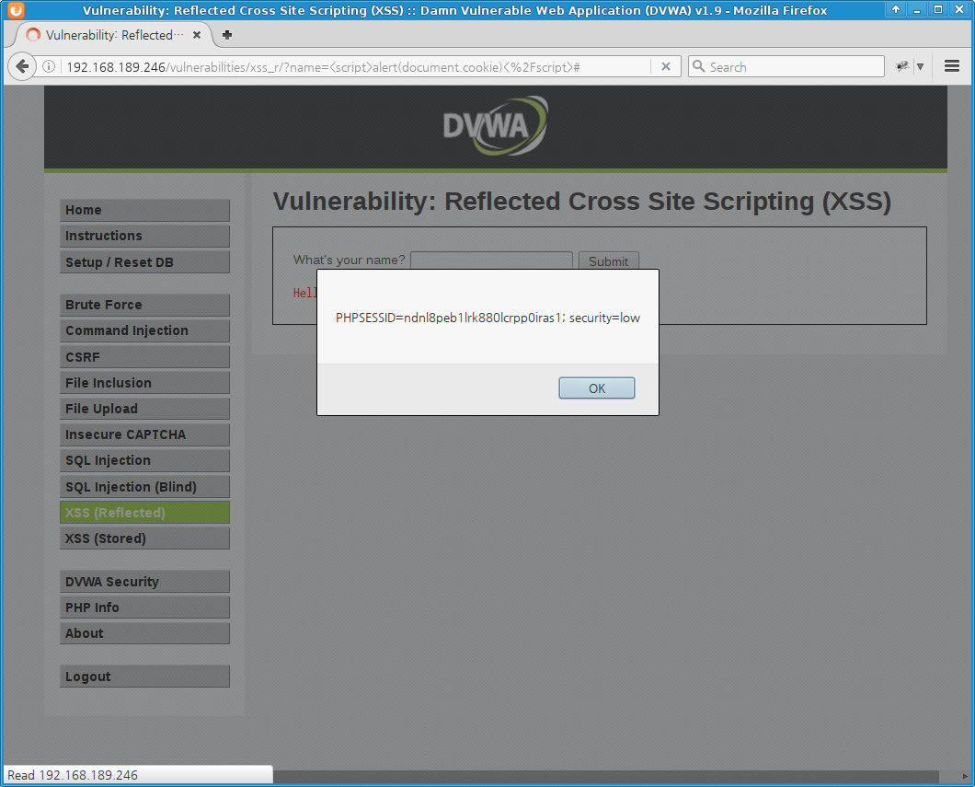This screenshot has height=787, width=975.
Task: Click OK in the alert dialog
Action: (x=596, y=388)
